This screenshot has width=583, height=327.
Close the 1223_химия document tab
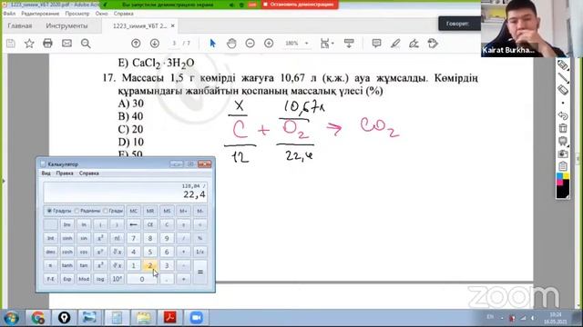[172, 26]
